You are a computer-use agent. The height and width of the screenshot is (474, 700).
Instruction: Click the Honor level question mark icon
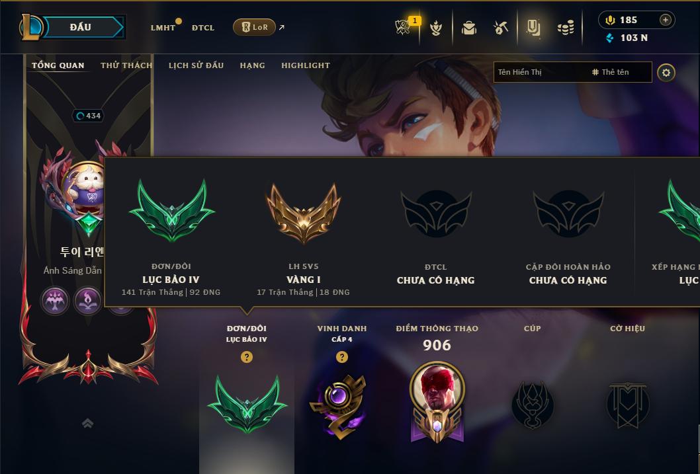point(342,357)
